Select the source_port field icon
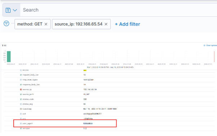The width and height of the screenshot is (217, 136). click(21, 94)
